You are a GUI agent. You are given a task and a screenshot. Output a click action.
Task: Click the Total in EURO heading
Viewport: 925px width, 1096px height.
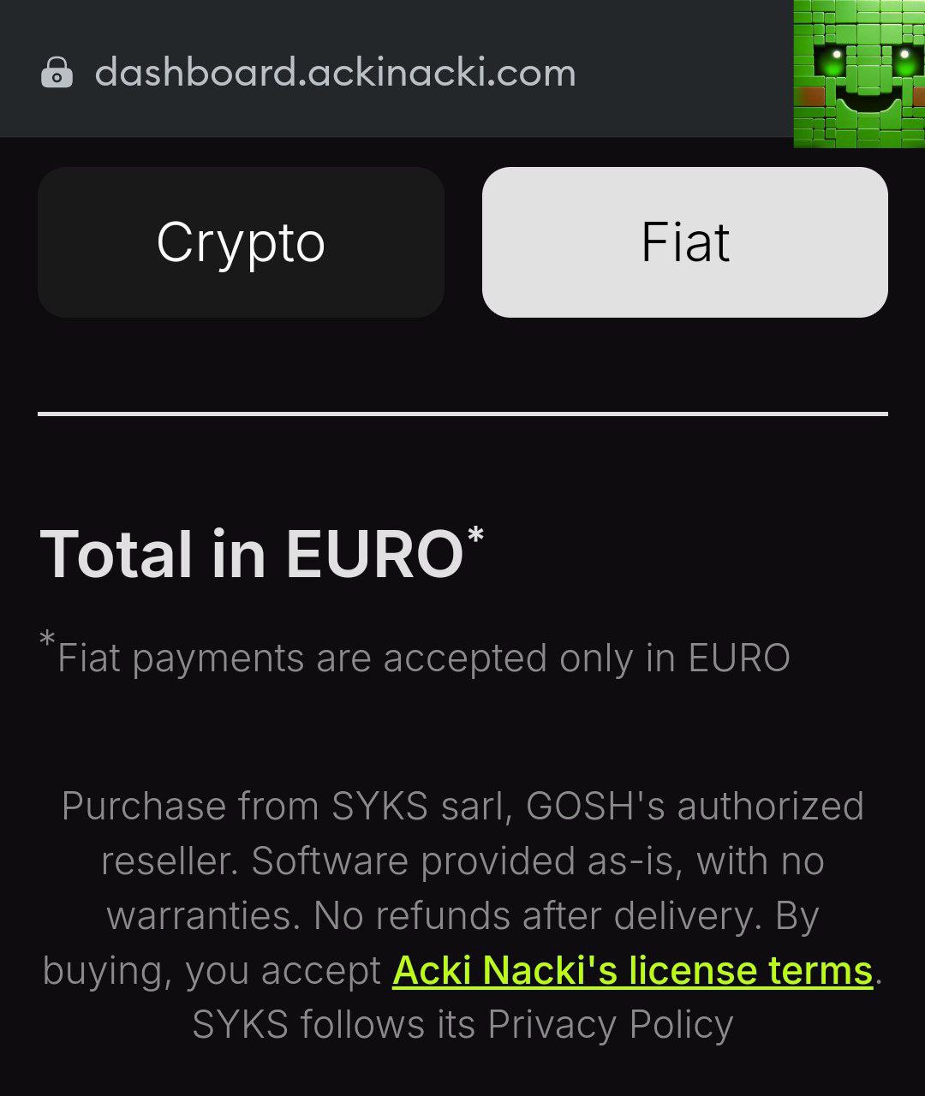pyautogui.click(x=252, y=554)
